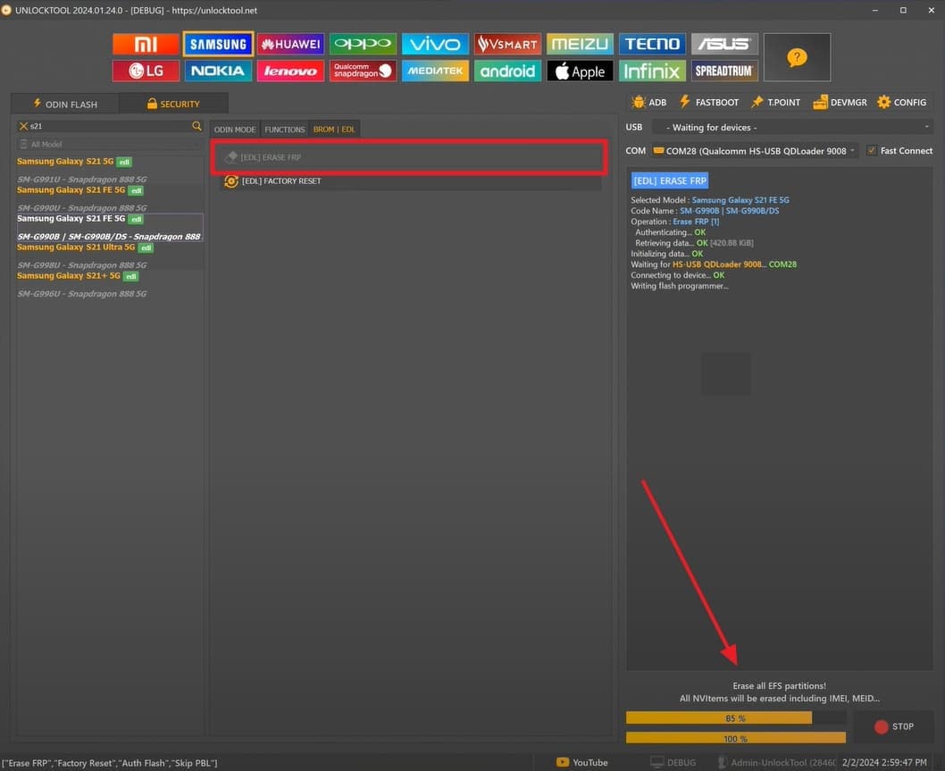Open the FUNCTIONS tab

tap(284, 129)
